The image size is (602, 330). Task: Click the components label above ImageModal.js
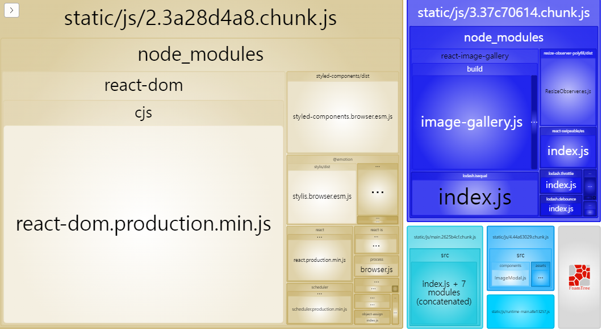click(510, 265)
